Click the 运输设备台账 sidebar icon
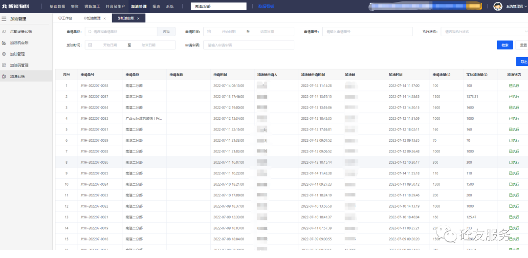This screenshot has width=528, height=258. [4, 31]
